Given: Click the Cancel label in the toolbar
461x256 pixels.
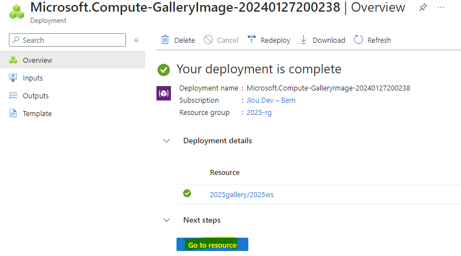Looking at the screenshot, I should coord(228,40).
